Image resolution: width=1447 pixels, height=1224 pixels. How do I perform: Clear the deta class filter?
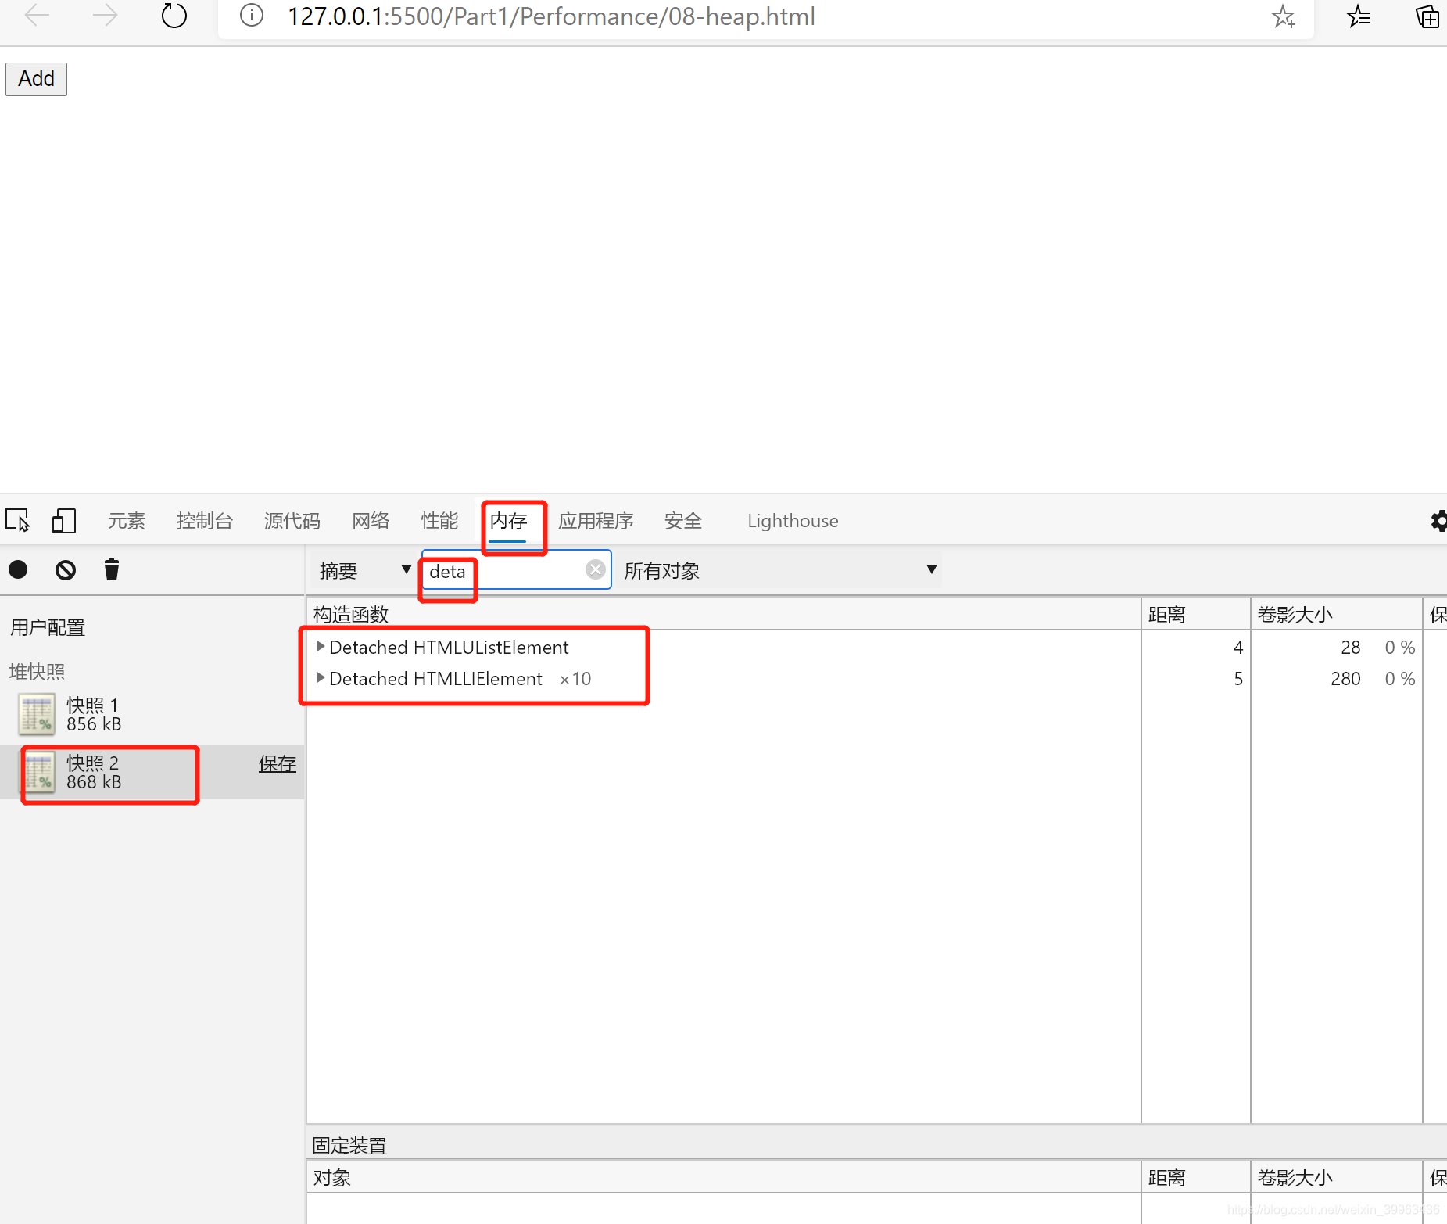pos(596,569)
